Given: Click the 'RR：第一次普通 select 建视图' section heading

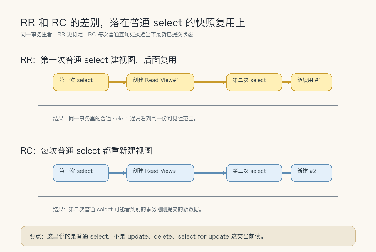Looking at the screenshot, I should tap(98, 60).
